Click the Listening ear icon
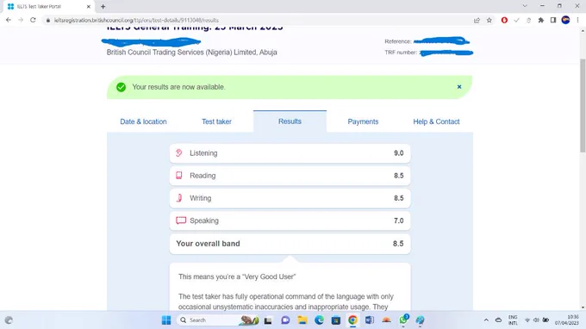This screenshot has height=329, width=586. coord(179,152)
